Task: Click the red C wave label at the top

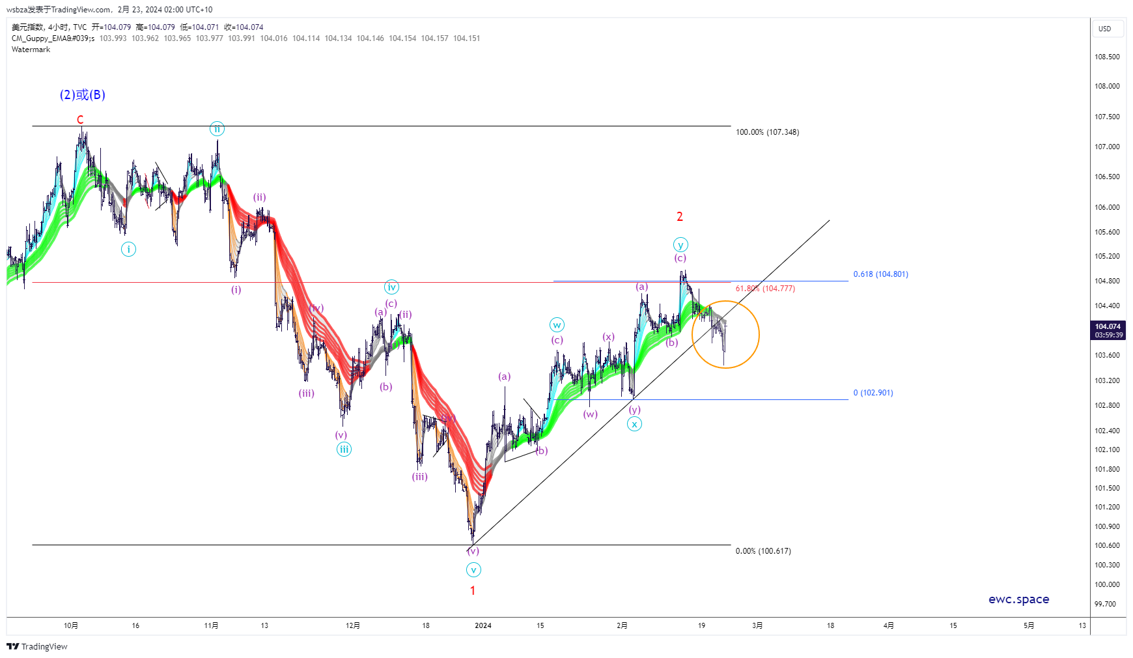Action: (x=80, y=120)
